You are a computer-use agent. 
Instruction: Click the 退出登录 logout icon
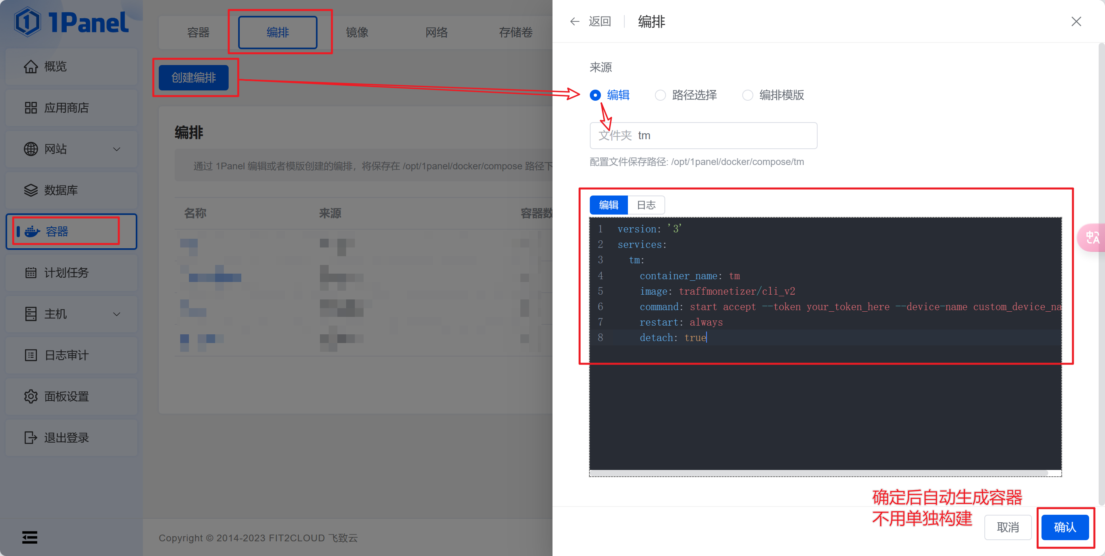31,437
